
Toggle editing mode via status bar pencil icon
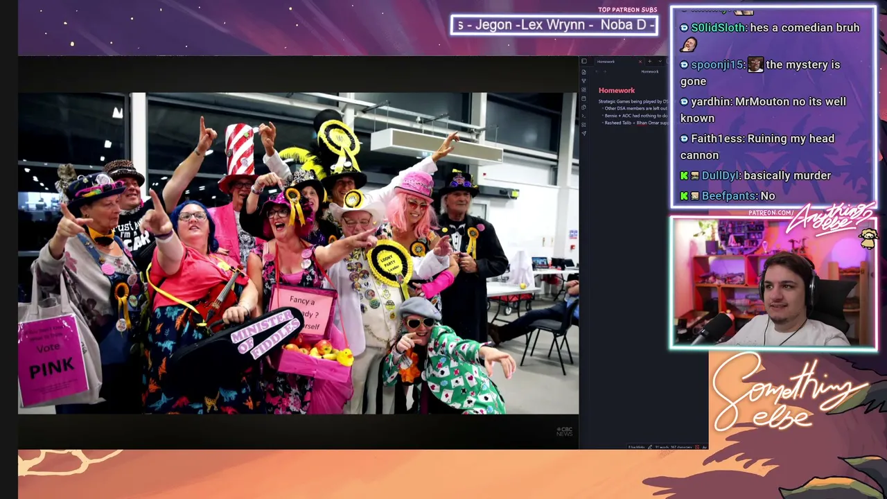pos(650,447)
